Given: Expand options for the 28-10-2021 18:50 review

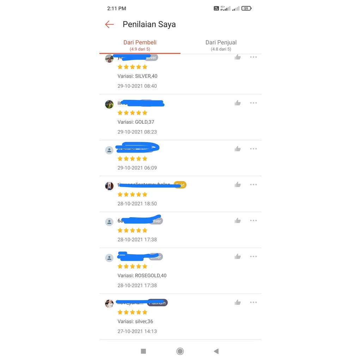Looking at the screenshot, I should click(253, 185).
